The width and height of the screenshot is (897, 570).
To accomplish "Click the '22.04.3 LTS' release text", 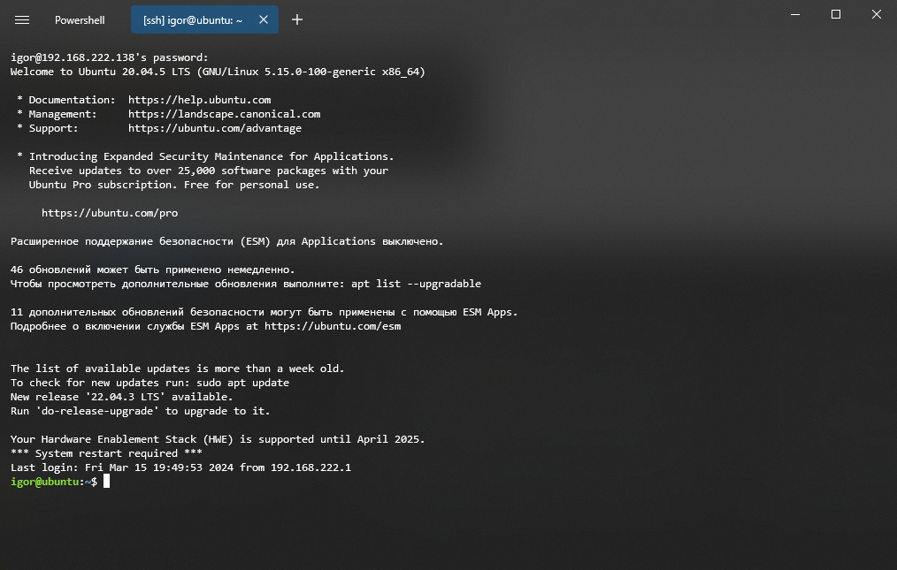I will (x=126, y=396).
